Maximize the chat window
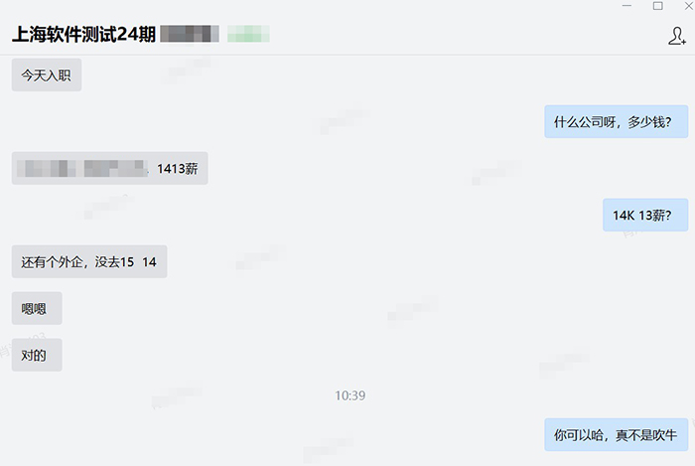695x466 pixels. (x=657, y=6)
